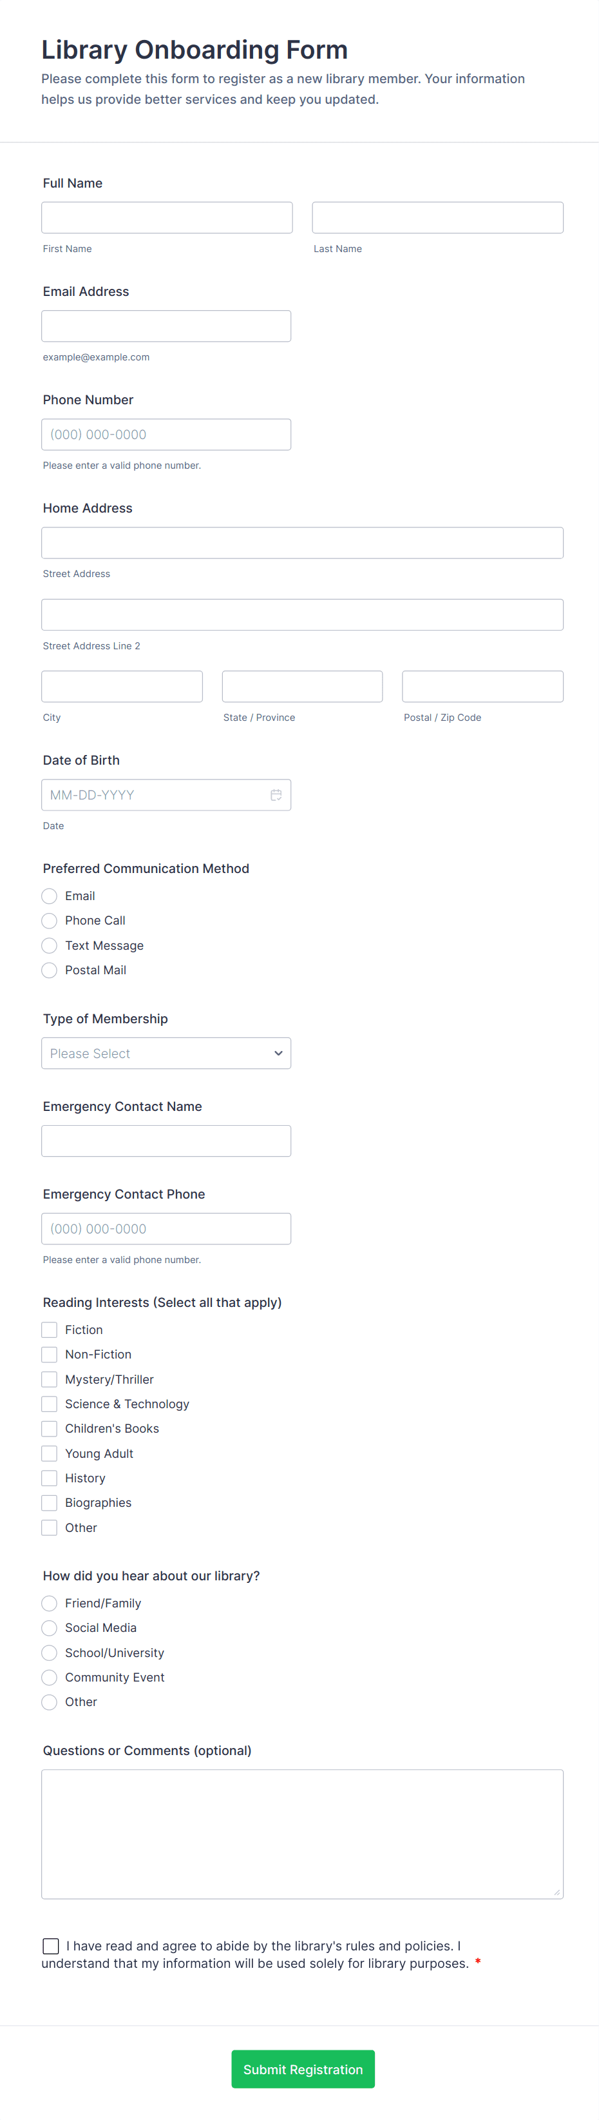
Task: Choose Text Message communication option
Action: point(50,946)
